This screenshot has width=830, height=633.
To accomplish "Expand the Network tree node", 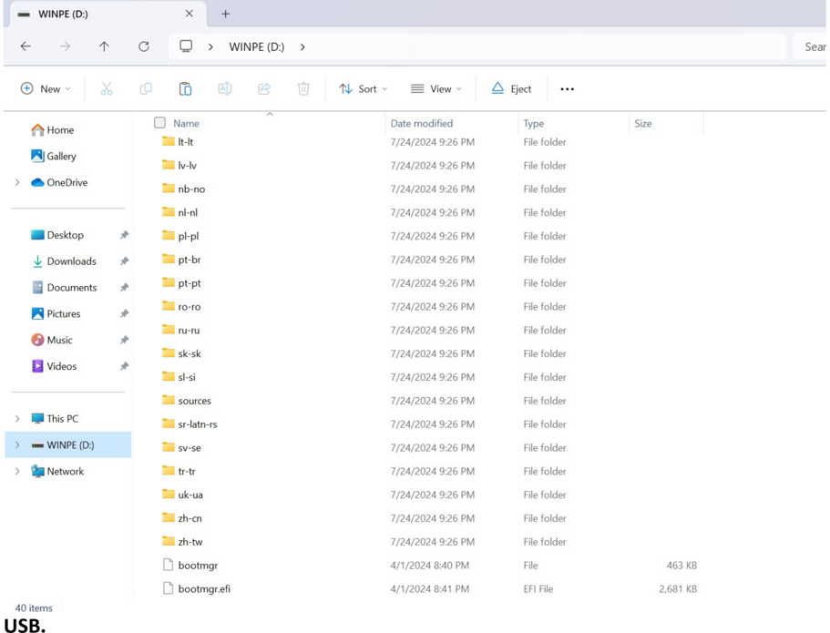I will tap(17, 471).
